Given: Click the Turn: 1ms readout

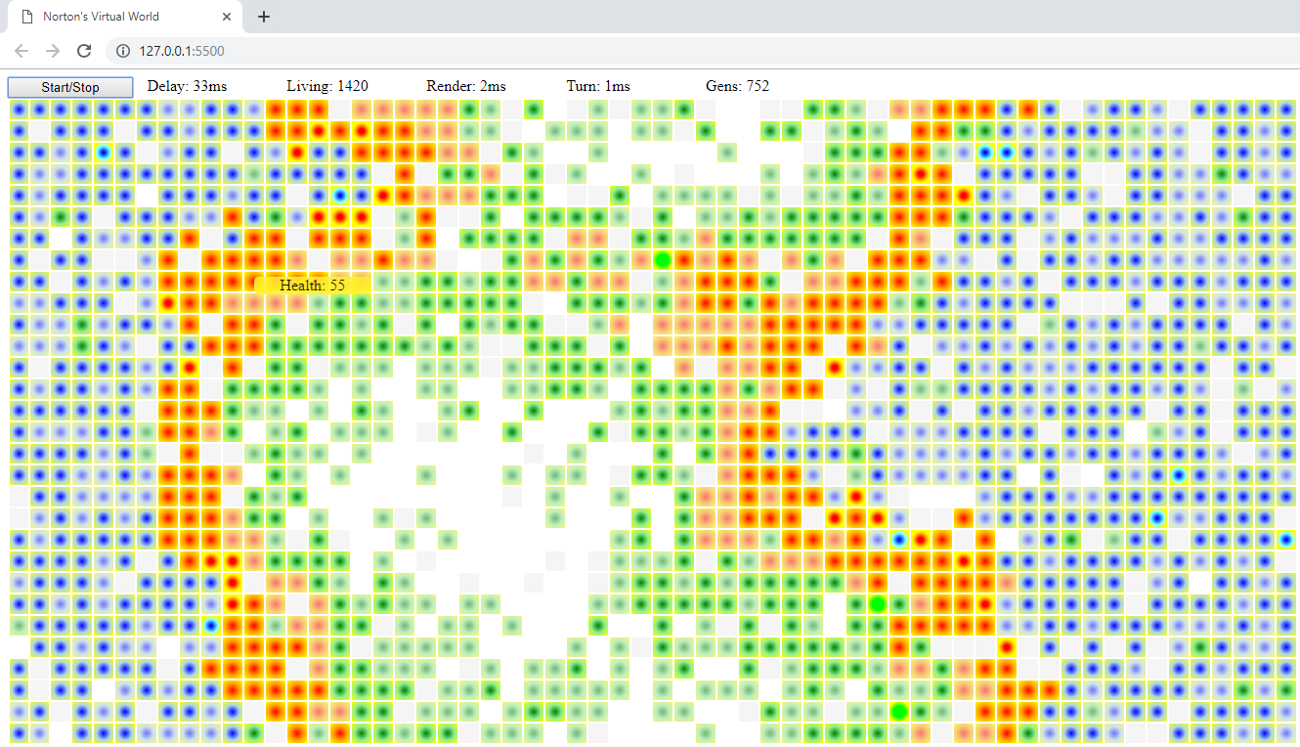Looking at the screenshot, I should click(598, 86).
